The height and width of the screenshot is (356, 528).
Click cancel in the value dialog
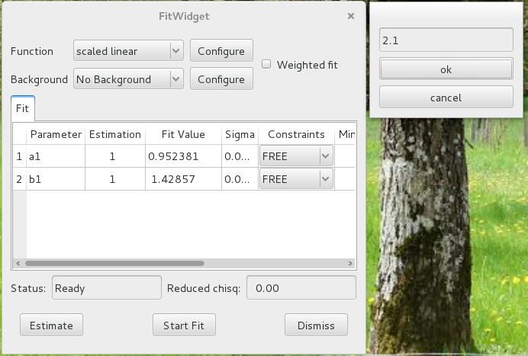tap(446, 98)
